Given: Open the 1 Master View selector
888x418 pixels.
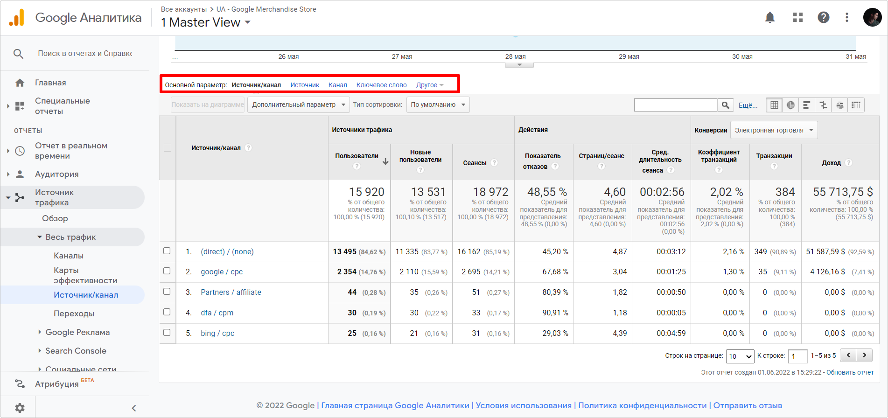Looking at the screenshot, I should coord(206,22).
